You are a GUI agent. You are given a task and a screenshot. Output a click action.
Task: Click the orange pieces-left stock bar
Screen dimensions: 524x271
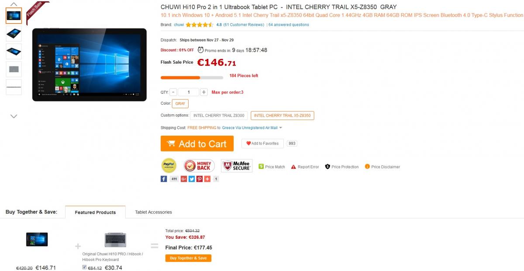click(x=192, y=78)
